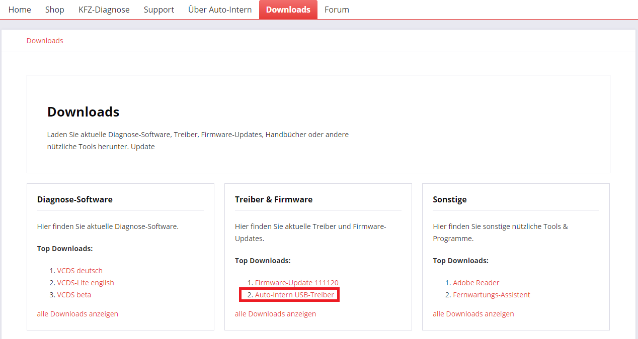Download VCDS deutsch

click(79, 271)
